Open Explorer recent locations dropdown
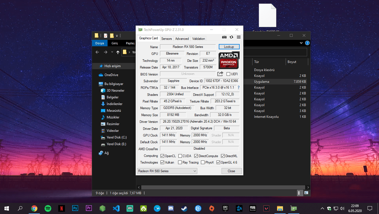The height and width of the screenshot is (214, 379). [112, 52]
